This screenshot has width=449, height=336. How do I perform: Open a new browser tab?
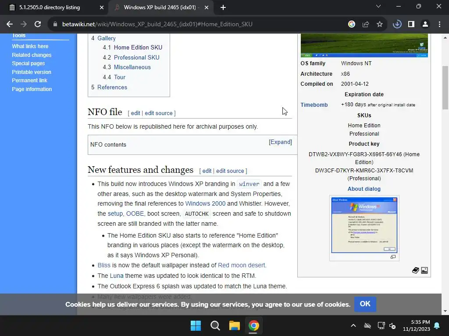pos(223,8)
